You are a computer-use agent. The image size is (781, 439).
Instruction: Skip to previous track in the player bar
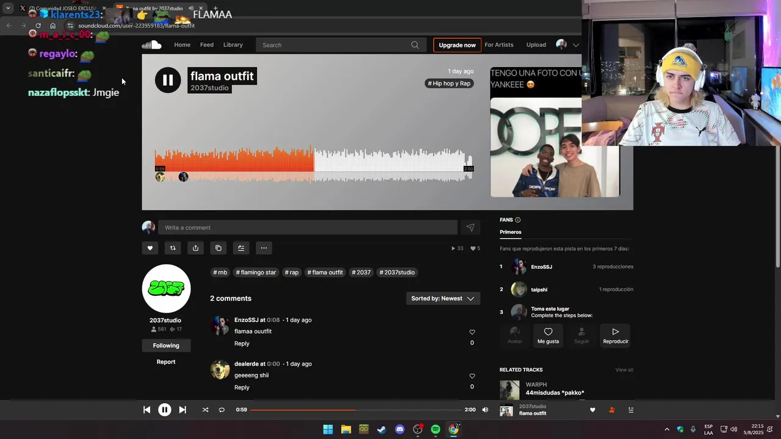pos(146,410)
